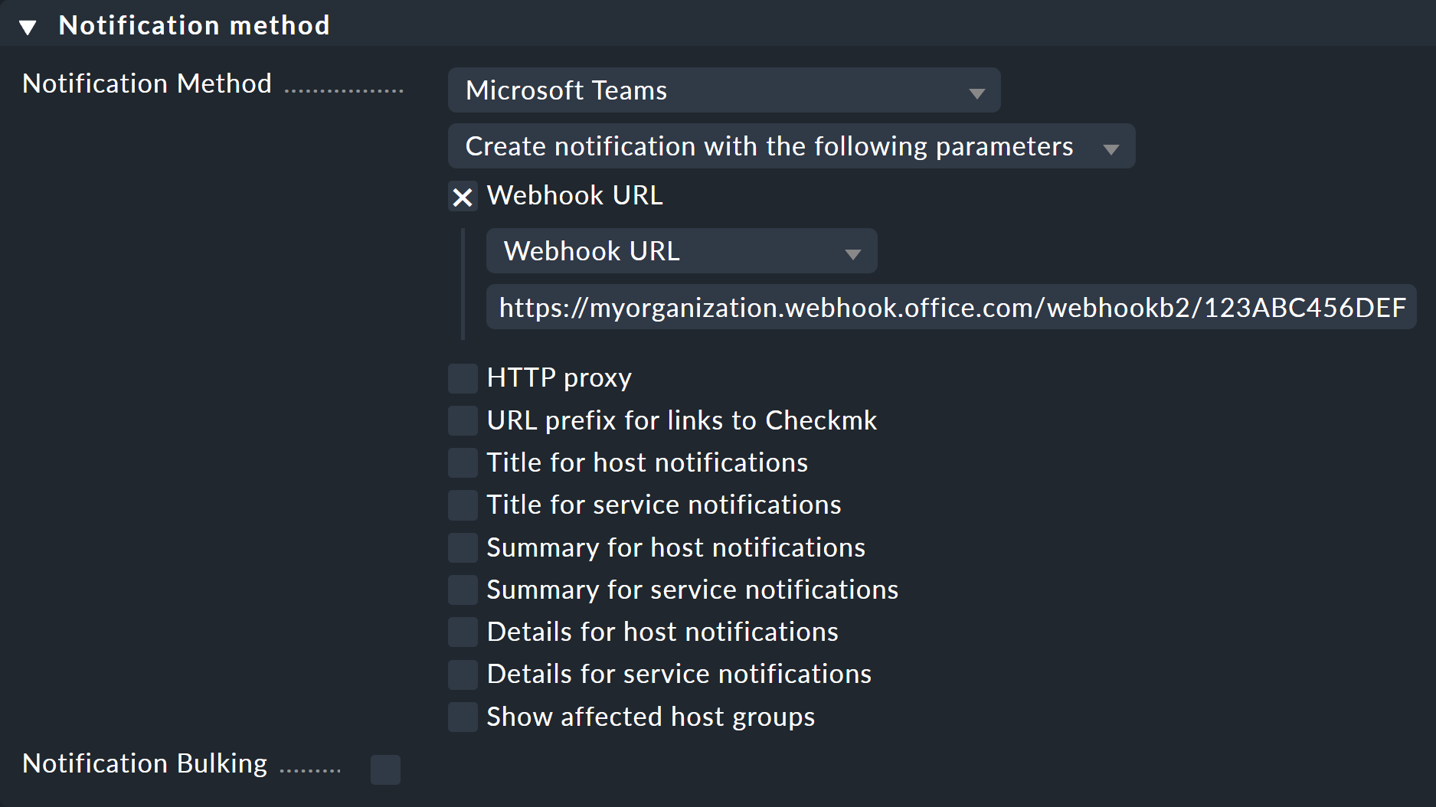Enable URL prefix for links to Checkmk
Screen dimensions: 1436x807
click(463, 420)
